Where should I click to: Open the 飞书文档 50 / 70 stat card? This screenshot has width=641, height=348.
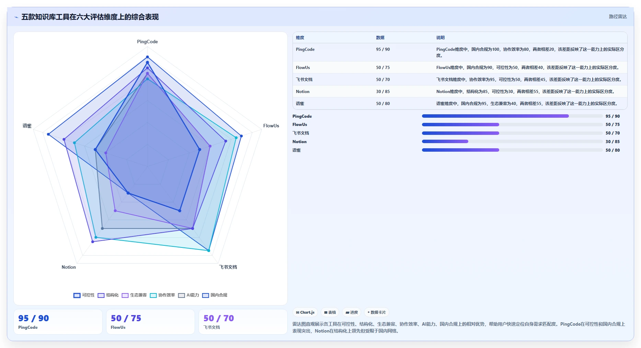243,322
